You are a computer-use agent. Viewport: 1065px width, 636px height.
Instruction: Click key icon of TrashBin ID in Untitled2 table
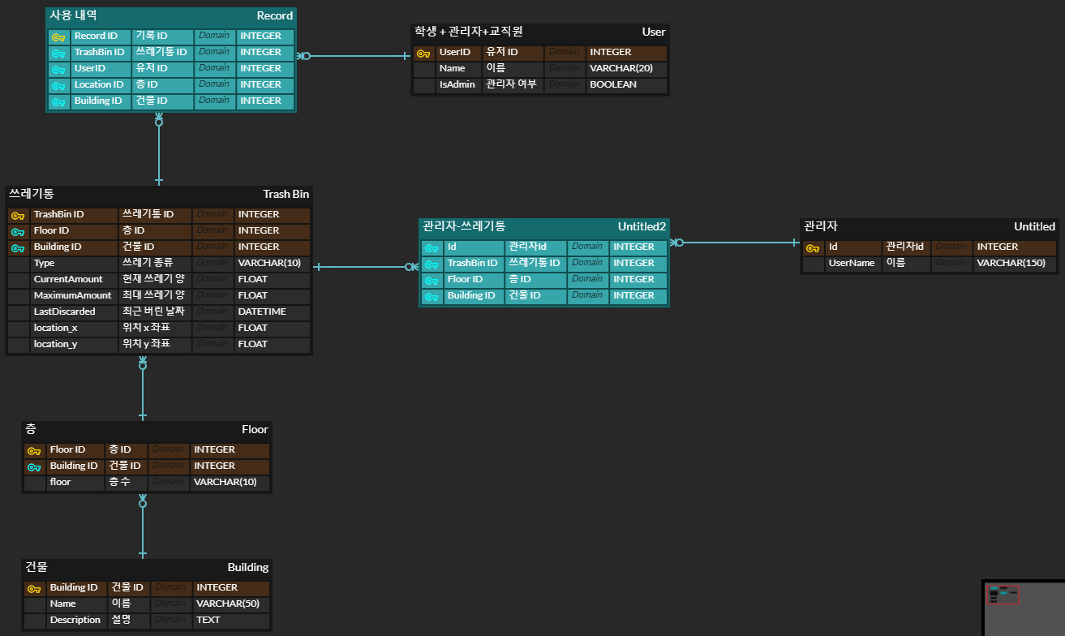tap(432, 264)
